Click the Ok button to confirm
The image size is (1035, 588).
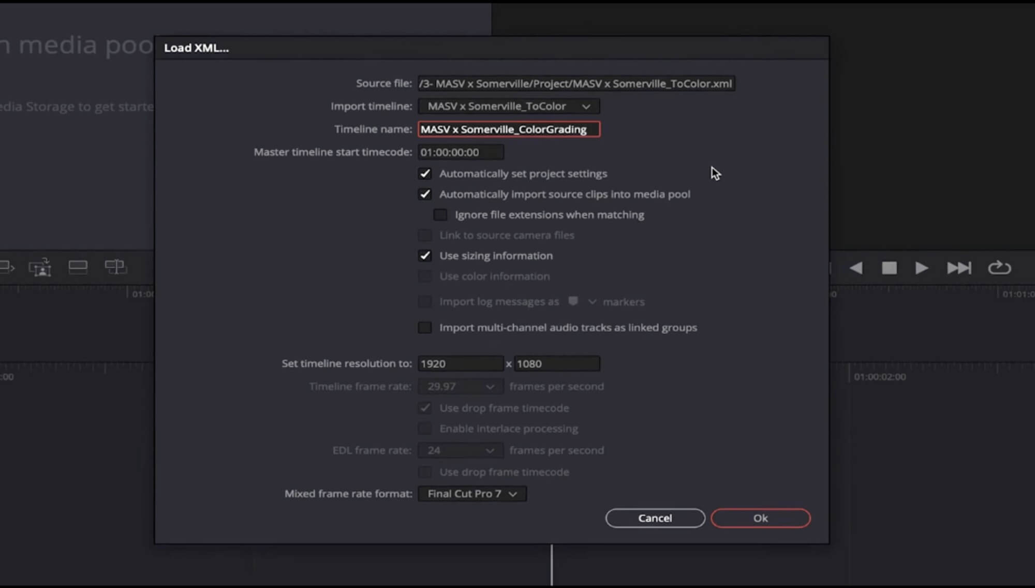[761, 518]
